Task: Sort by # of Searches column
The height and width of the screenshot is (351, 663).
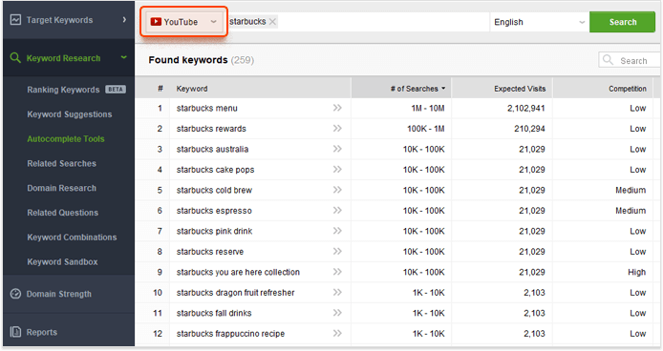Action: click(x=401, y=89)
